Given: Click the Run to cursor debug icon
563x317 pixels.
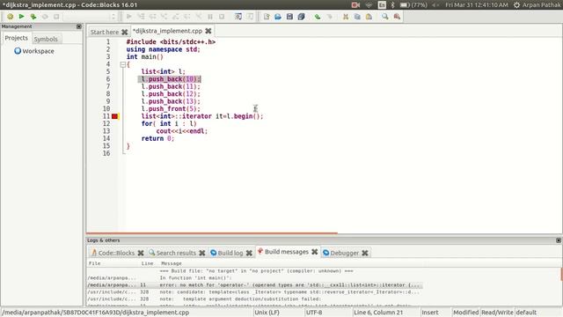Looking at the screenshot, I should [x=141, y=17].
